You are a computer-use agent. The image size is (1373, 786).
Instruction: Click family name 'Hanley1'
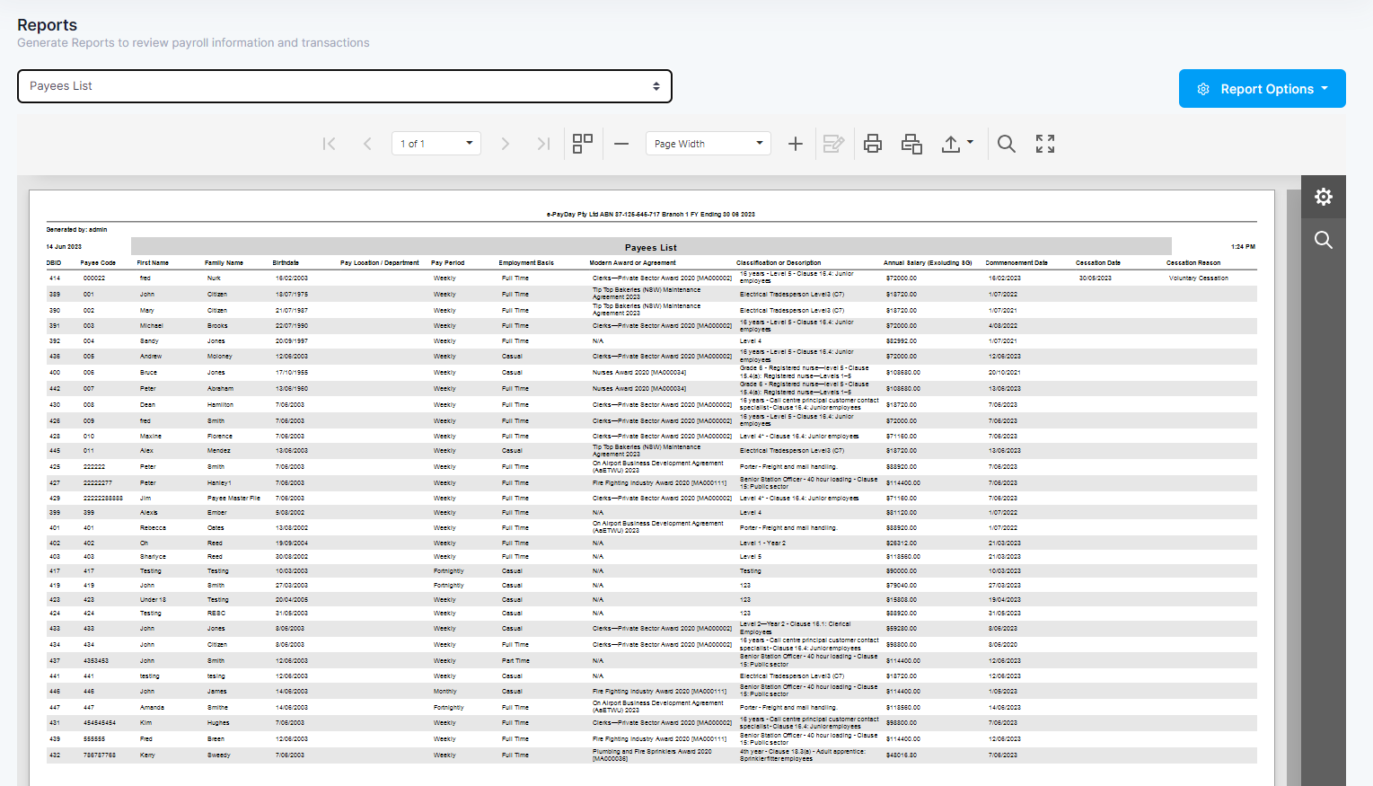click(x=219, y=483)
